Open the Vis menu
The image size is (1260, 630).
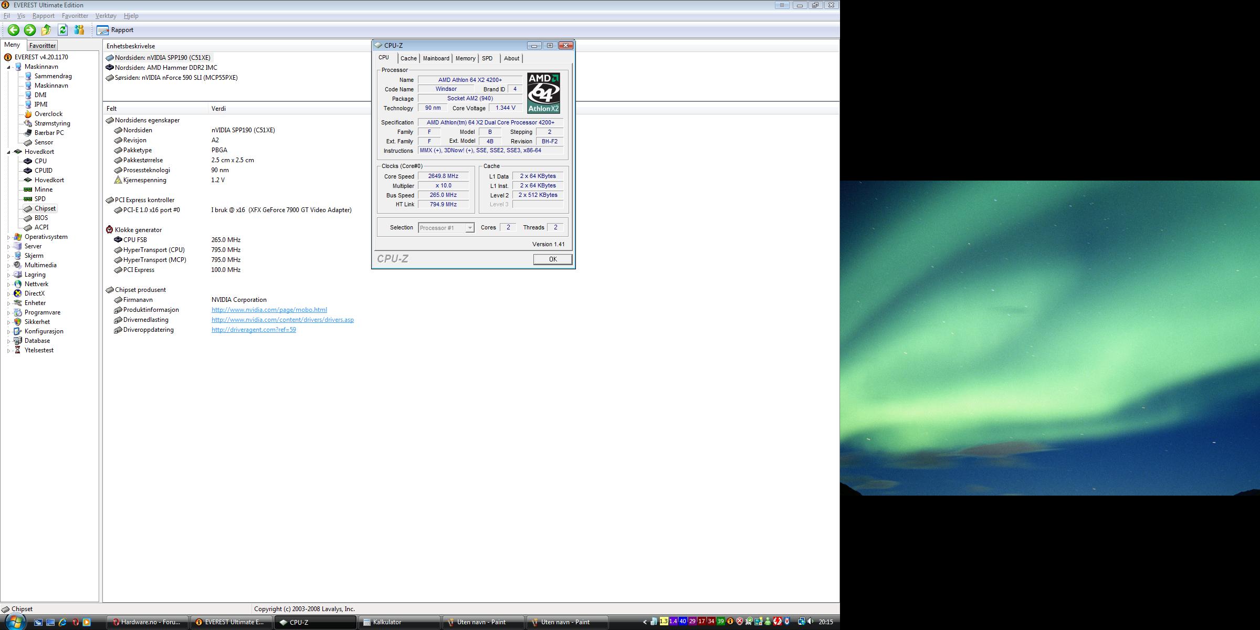pos(22,16)
